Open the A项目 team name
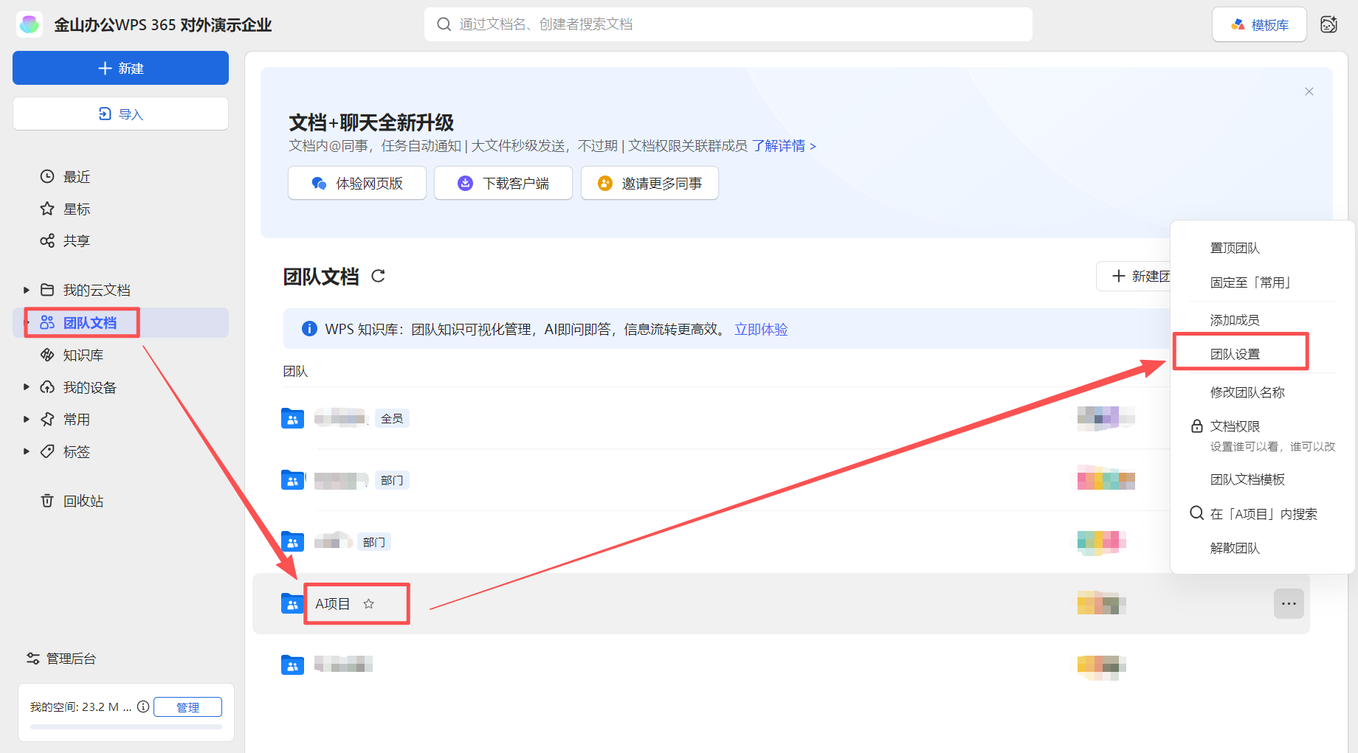Image resolution: width=1358 pixels, height=753 pixels. [x=332, y=603]
